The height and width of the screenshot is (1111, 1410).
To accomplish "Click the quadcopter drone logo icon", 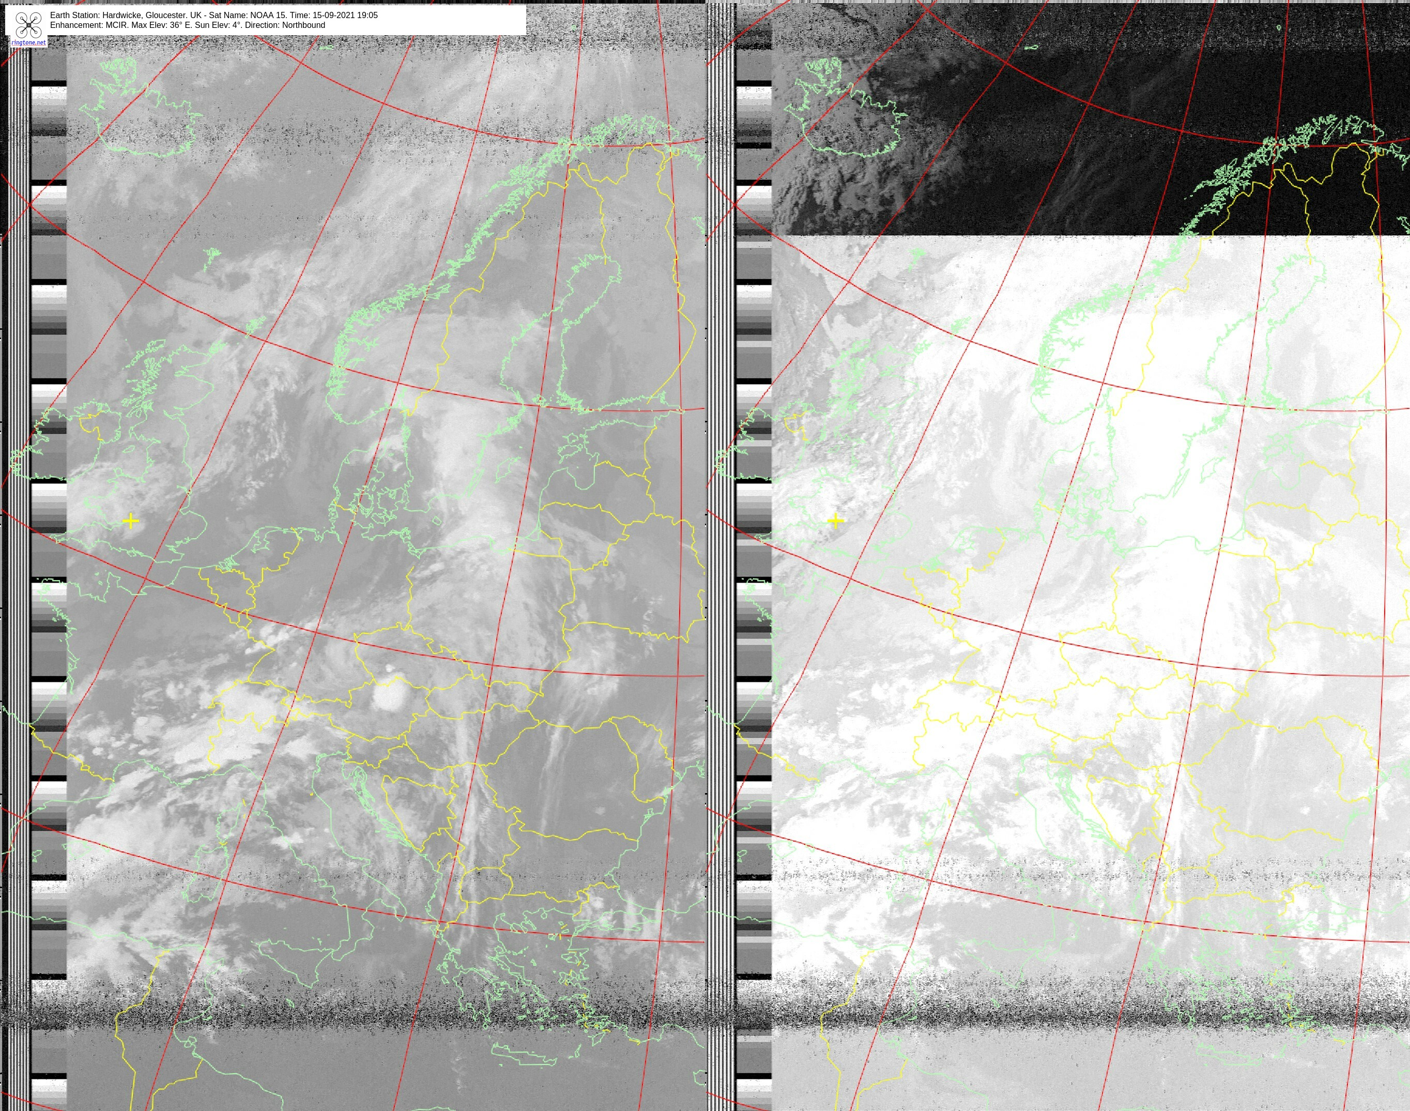I will click(x=28, y=25).
